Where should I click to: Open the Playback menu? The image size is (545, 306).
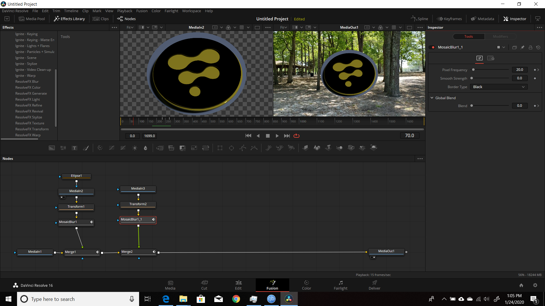pyautogui.click(x=125, y=11)
